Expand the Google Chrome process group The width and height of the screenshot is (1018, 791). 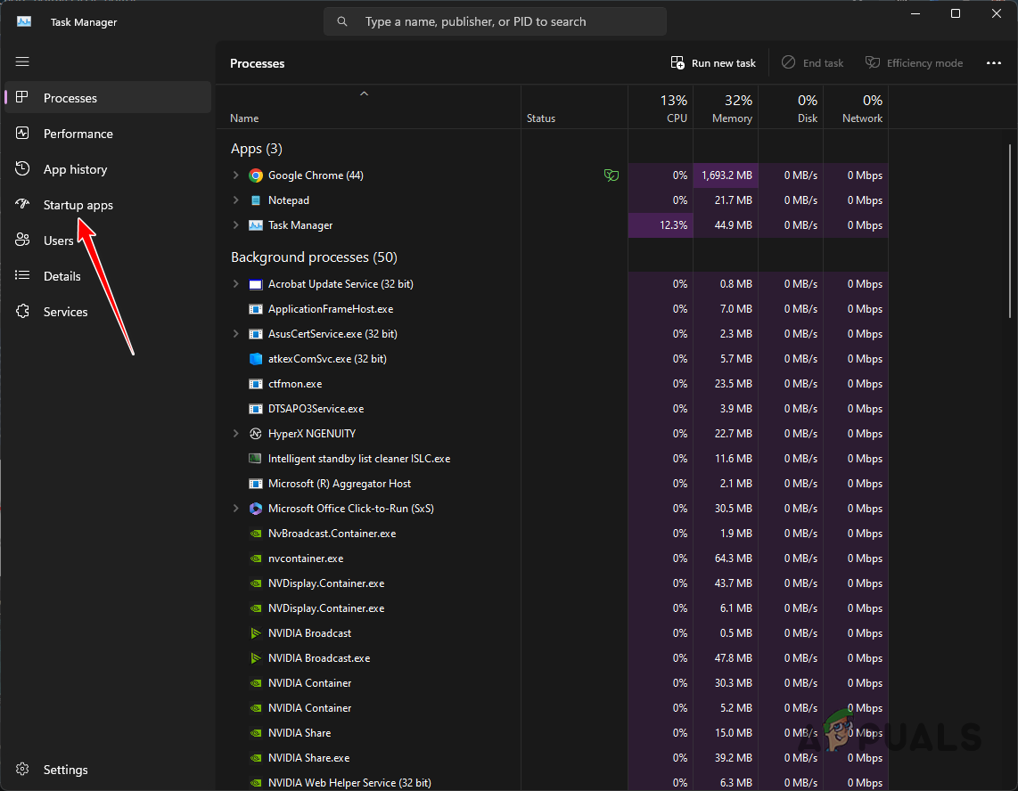click(234, 175)
